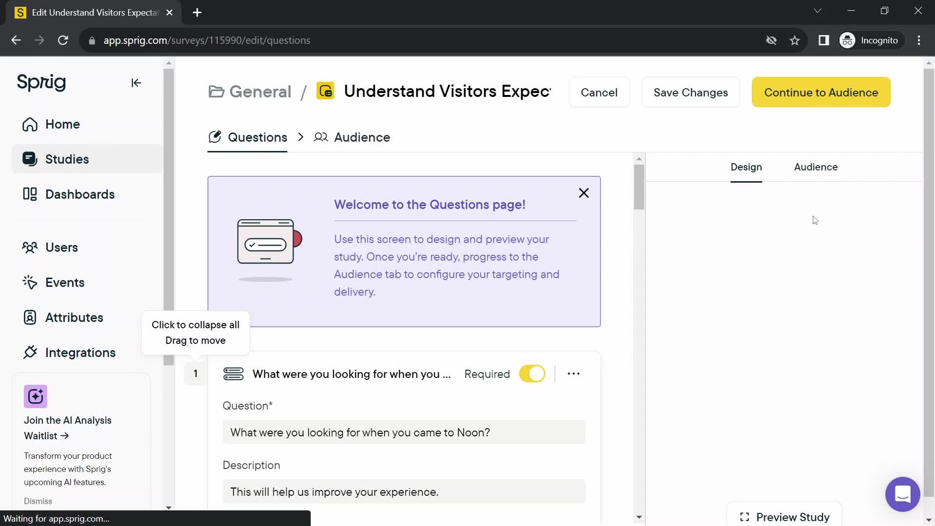Image resolution: width=935 pixels, height=526 pixels.
Task: Click the Dashboards sidebar icon
Action: pyautogui.click(x=30, y=194)
